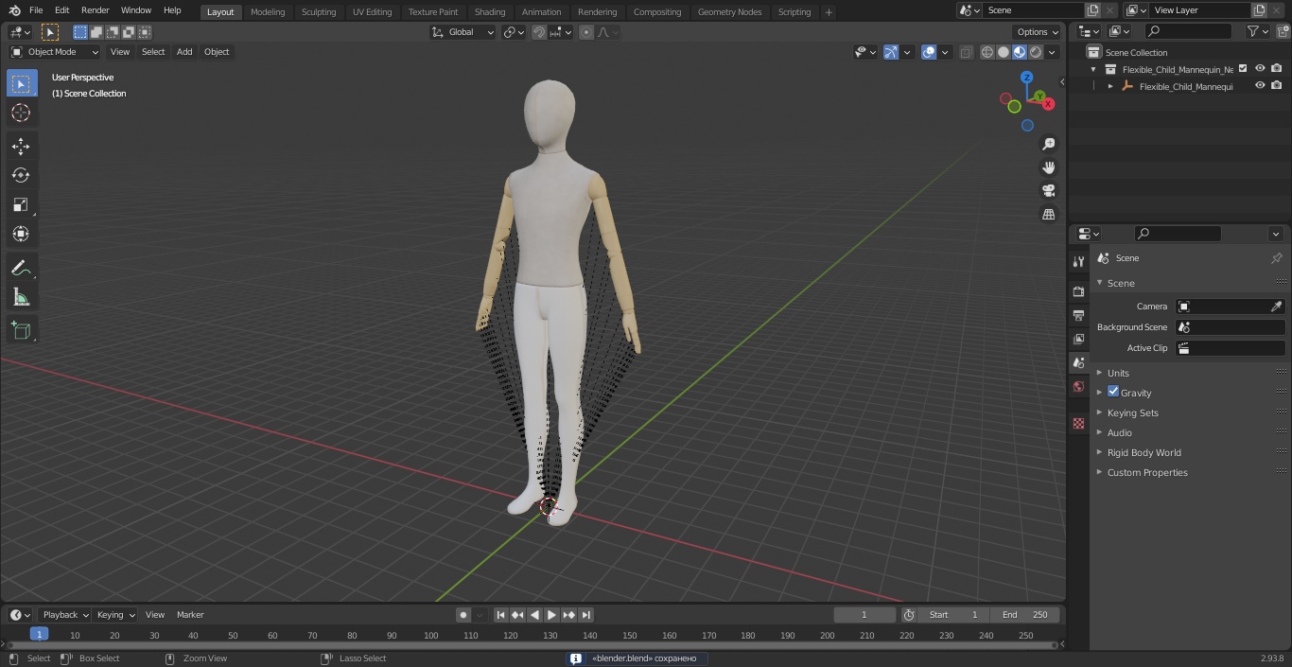Toggle snapping magnet button
Screen dimensions: 1292x667
538,32
